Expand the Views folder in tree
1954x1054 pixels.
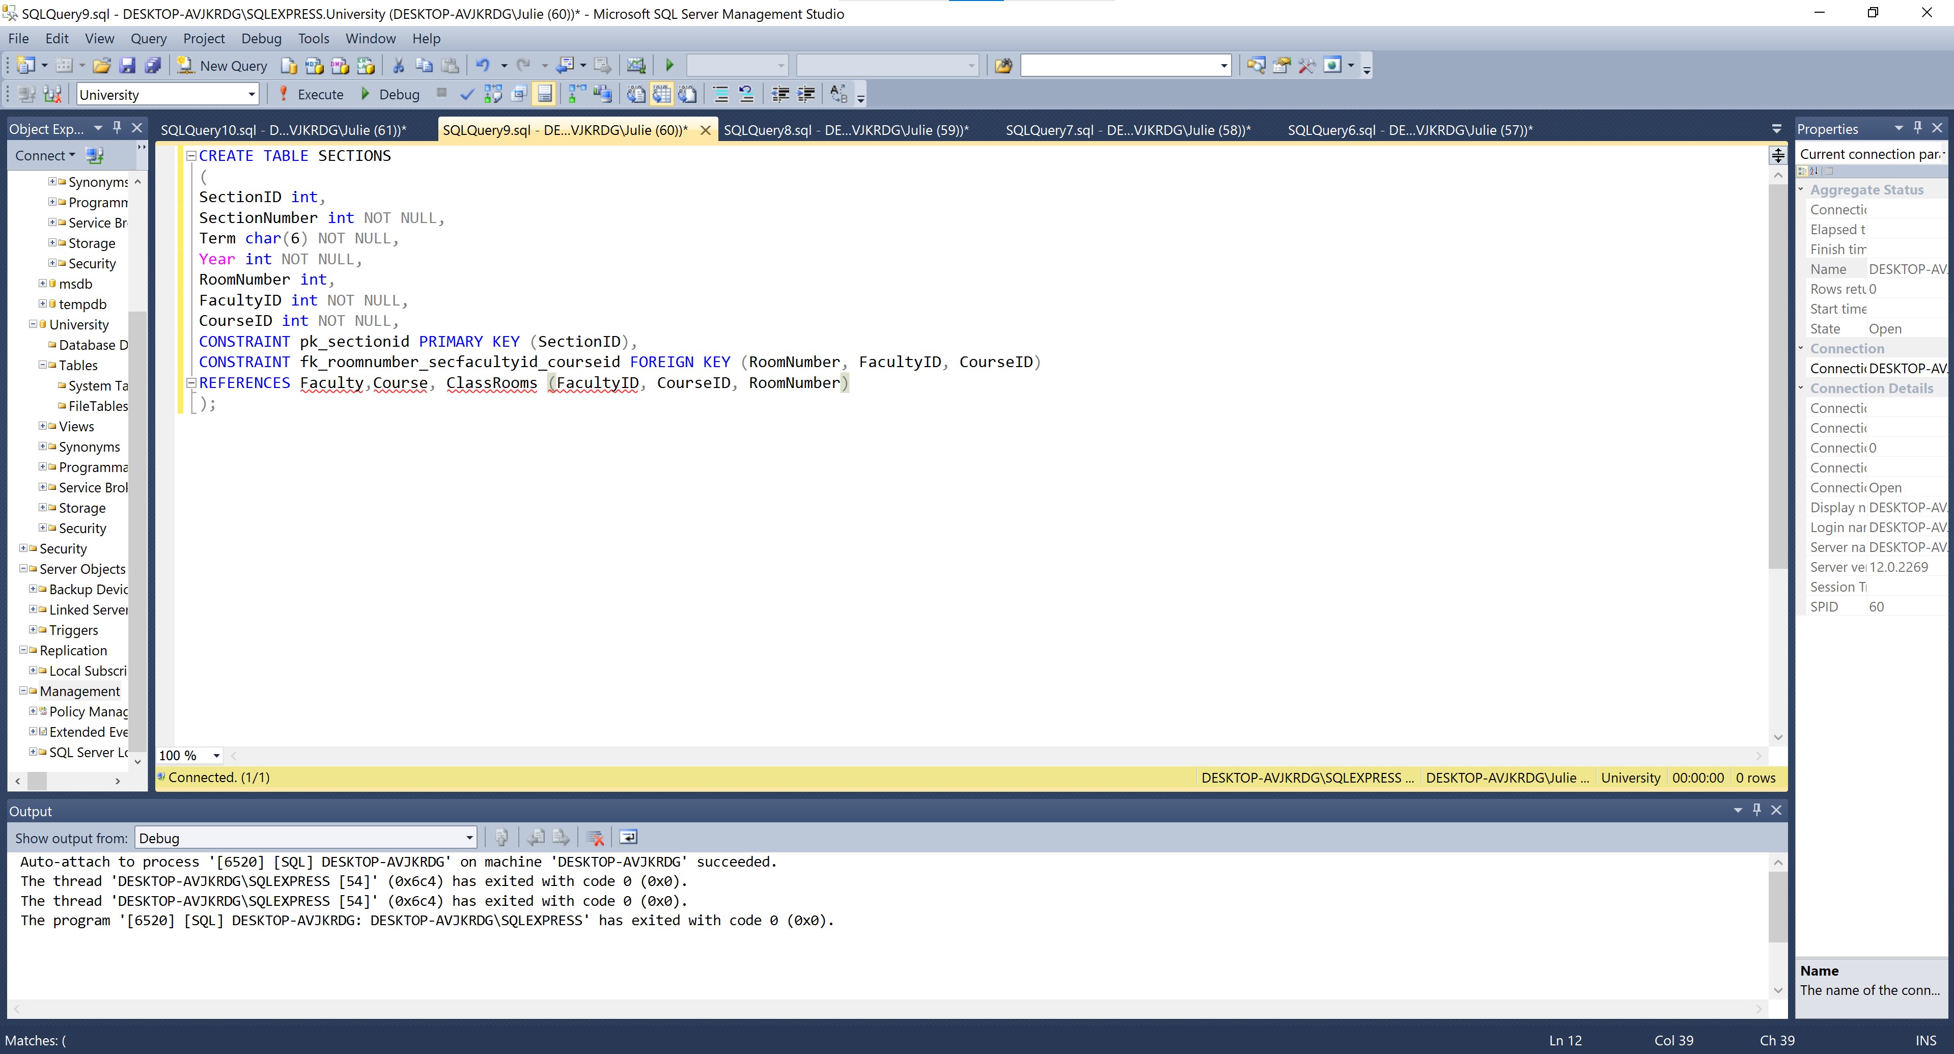(x=43, y=426)
